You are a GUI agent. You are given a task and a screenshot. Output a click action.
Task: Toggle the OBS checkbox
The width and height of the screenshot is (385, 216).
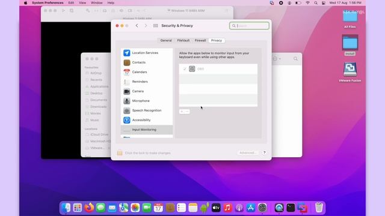tap(185, 69)
